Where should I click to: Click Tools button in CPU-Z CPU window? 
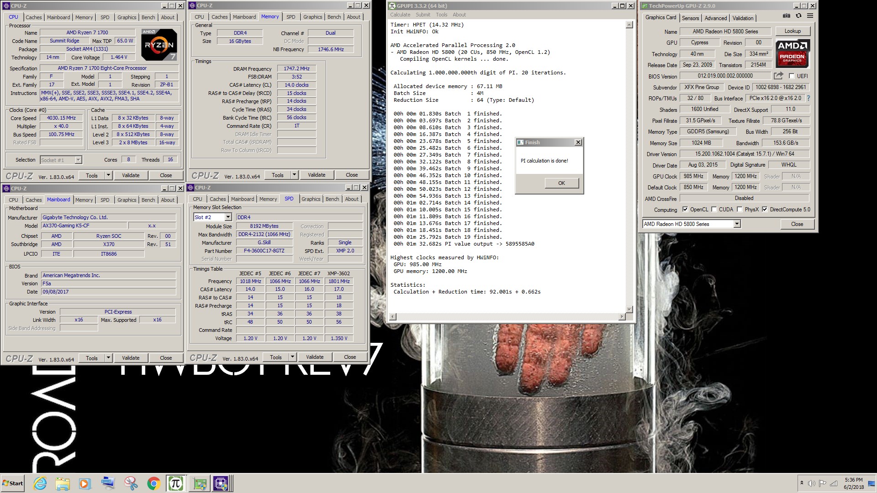(92, 175)
